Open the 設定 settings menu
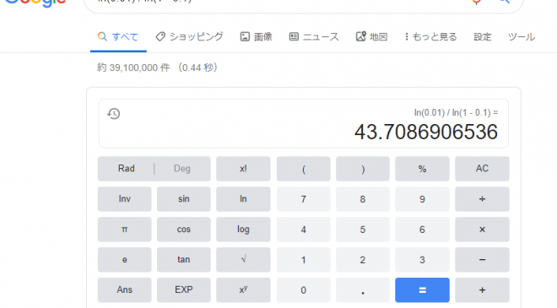 [483, 37]
